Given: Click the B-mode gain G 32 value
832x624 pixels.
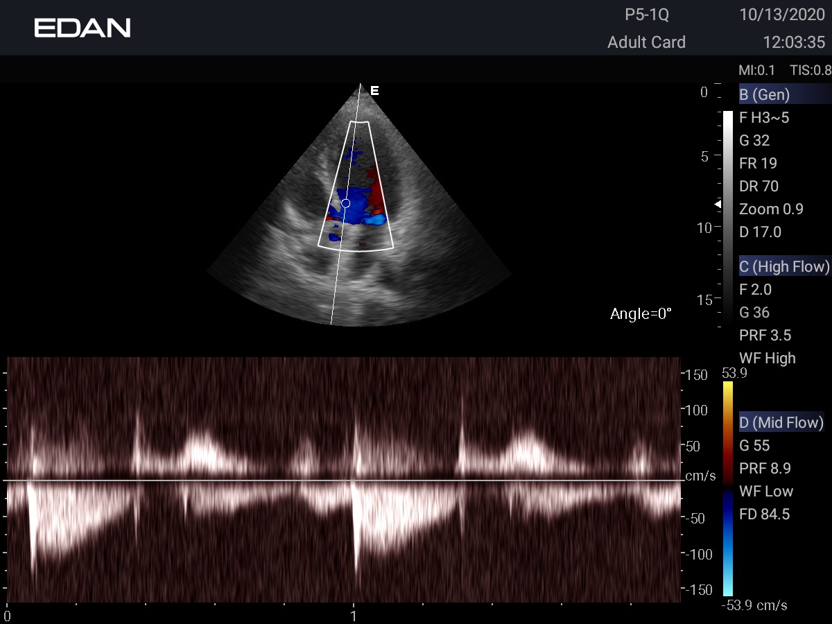Looking at the screenshot, I should 754,140.
